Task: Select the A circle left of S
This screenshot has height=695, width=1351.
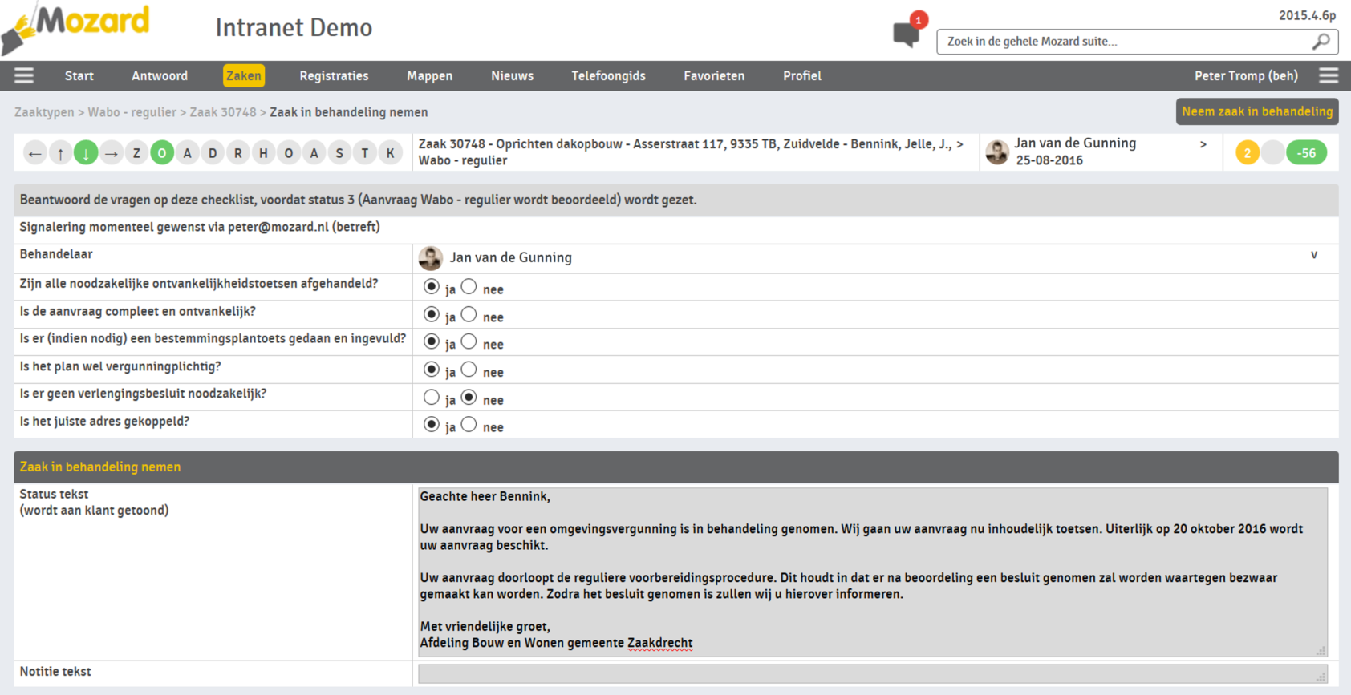Action: (x=314, y=153)
